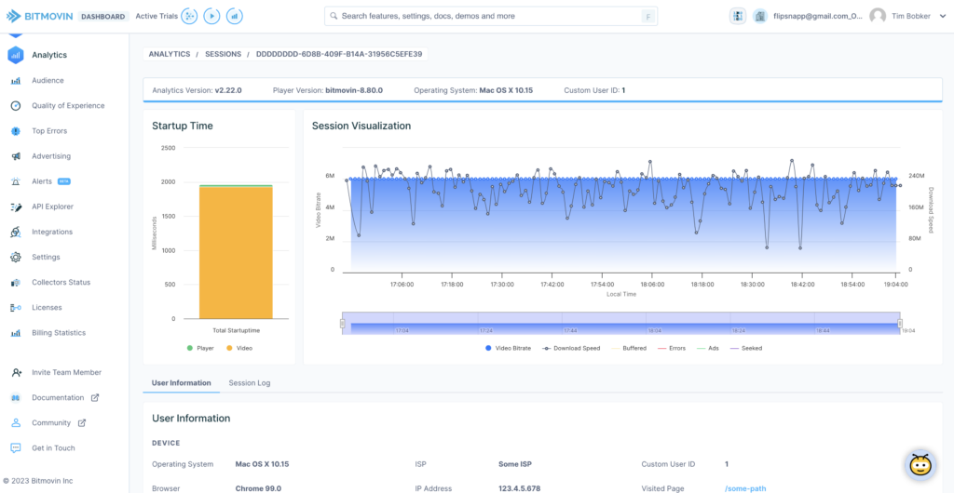Open Billing Statistics page
The image size is (954, 493).
pyautogui.click(x=59, y=333)
